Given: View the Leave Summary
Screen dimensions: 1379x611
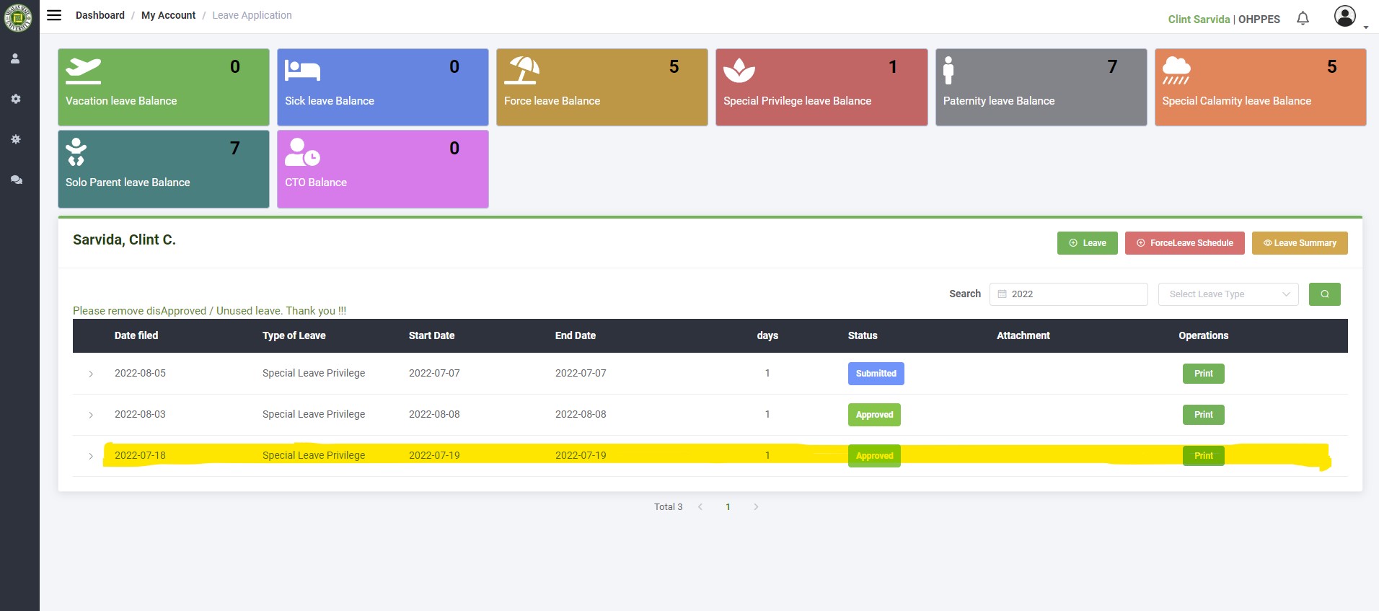Looking at the screenshot, I should (1299, 243).
